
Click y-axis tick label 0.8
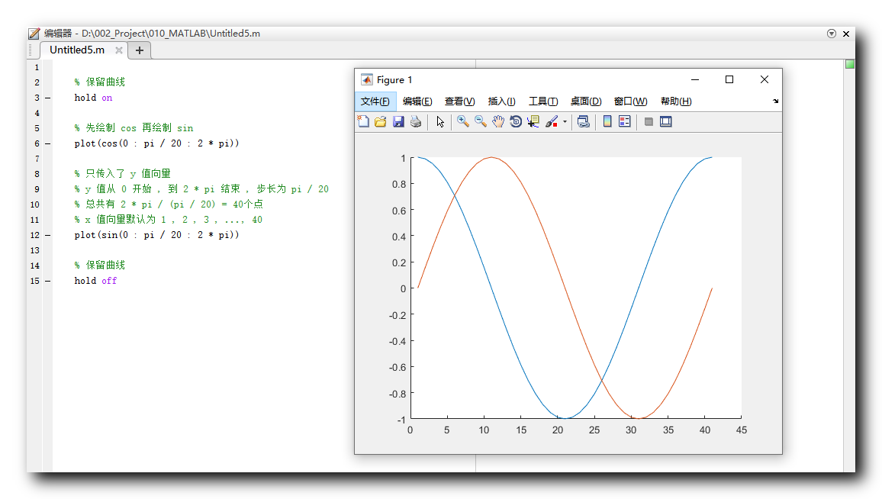(x=399, y=185)
